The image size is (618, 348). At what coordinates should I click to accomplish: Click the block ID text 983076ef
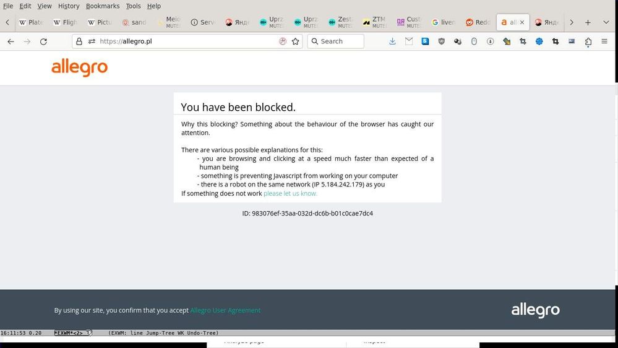coord(307,214)
